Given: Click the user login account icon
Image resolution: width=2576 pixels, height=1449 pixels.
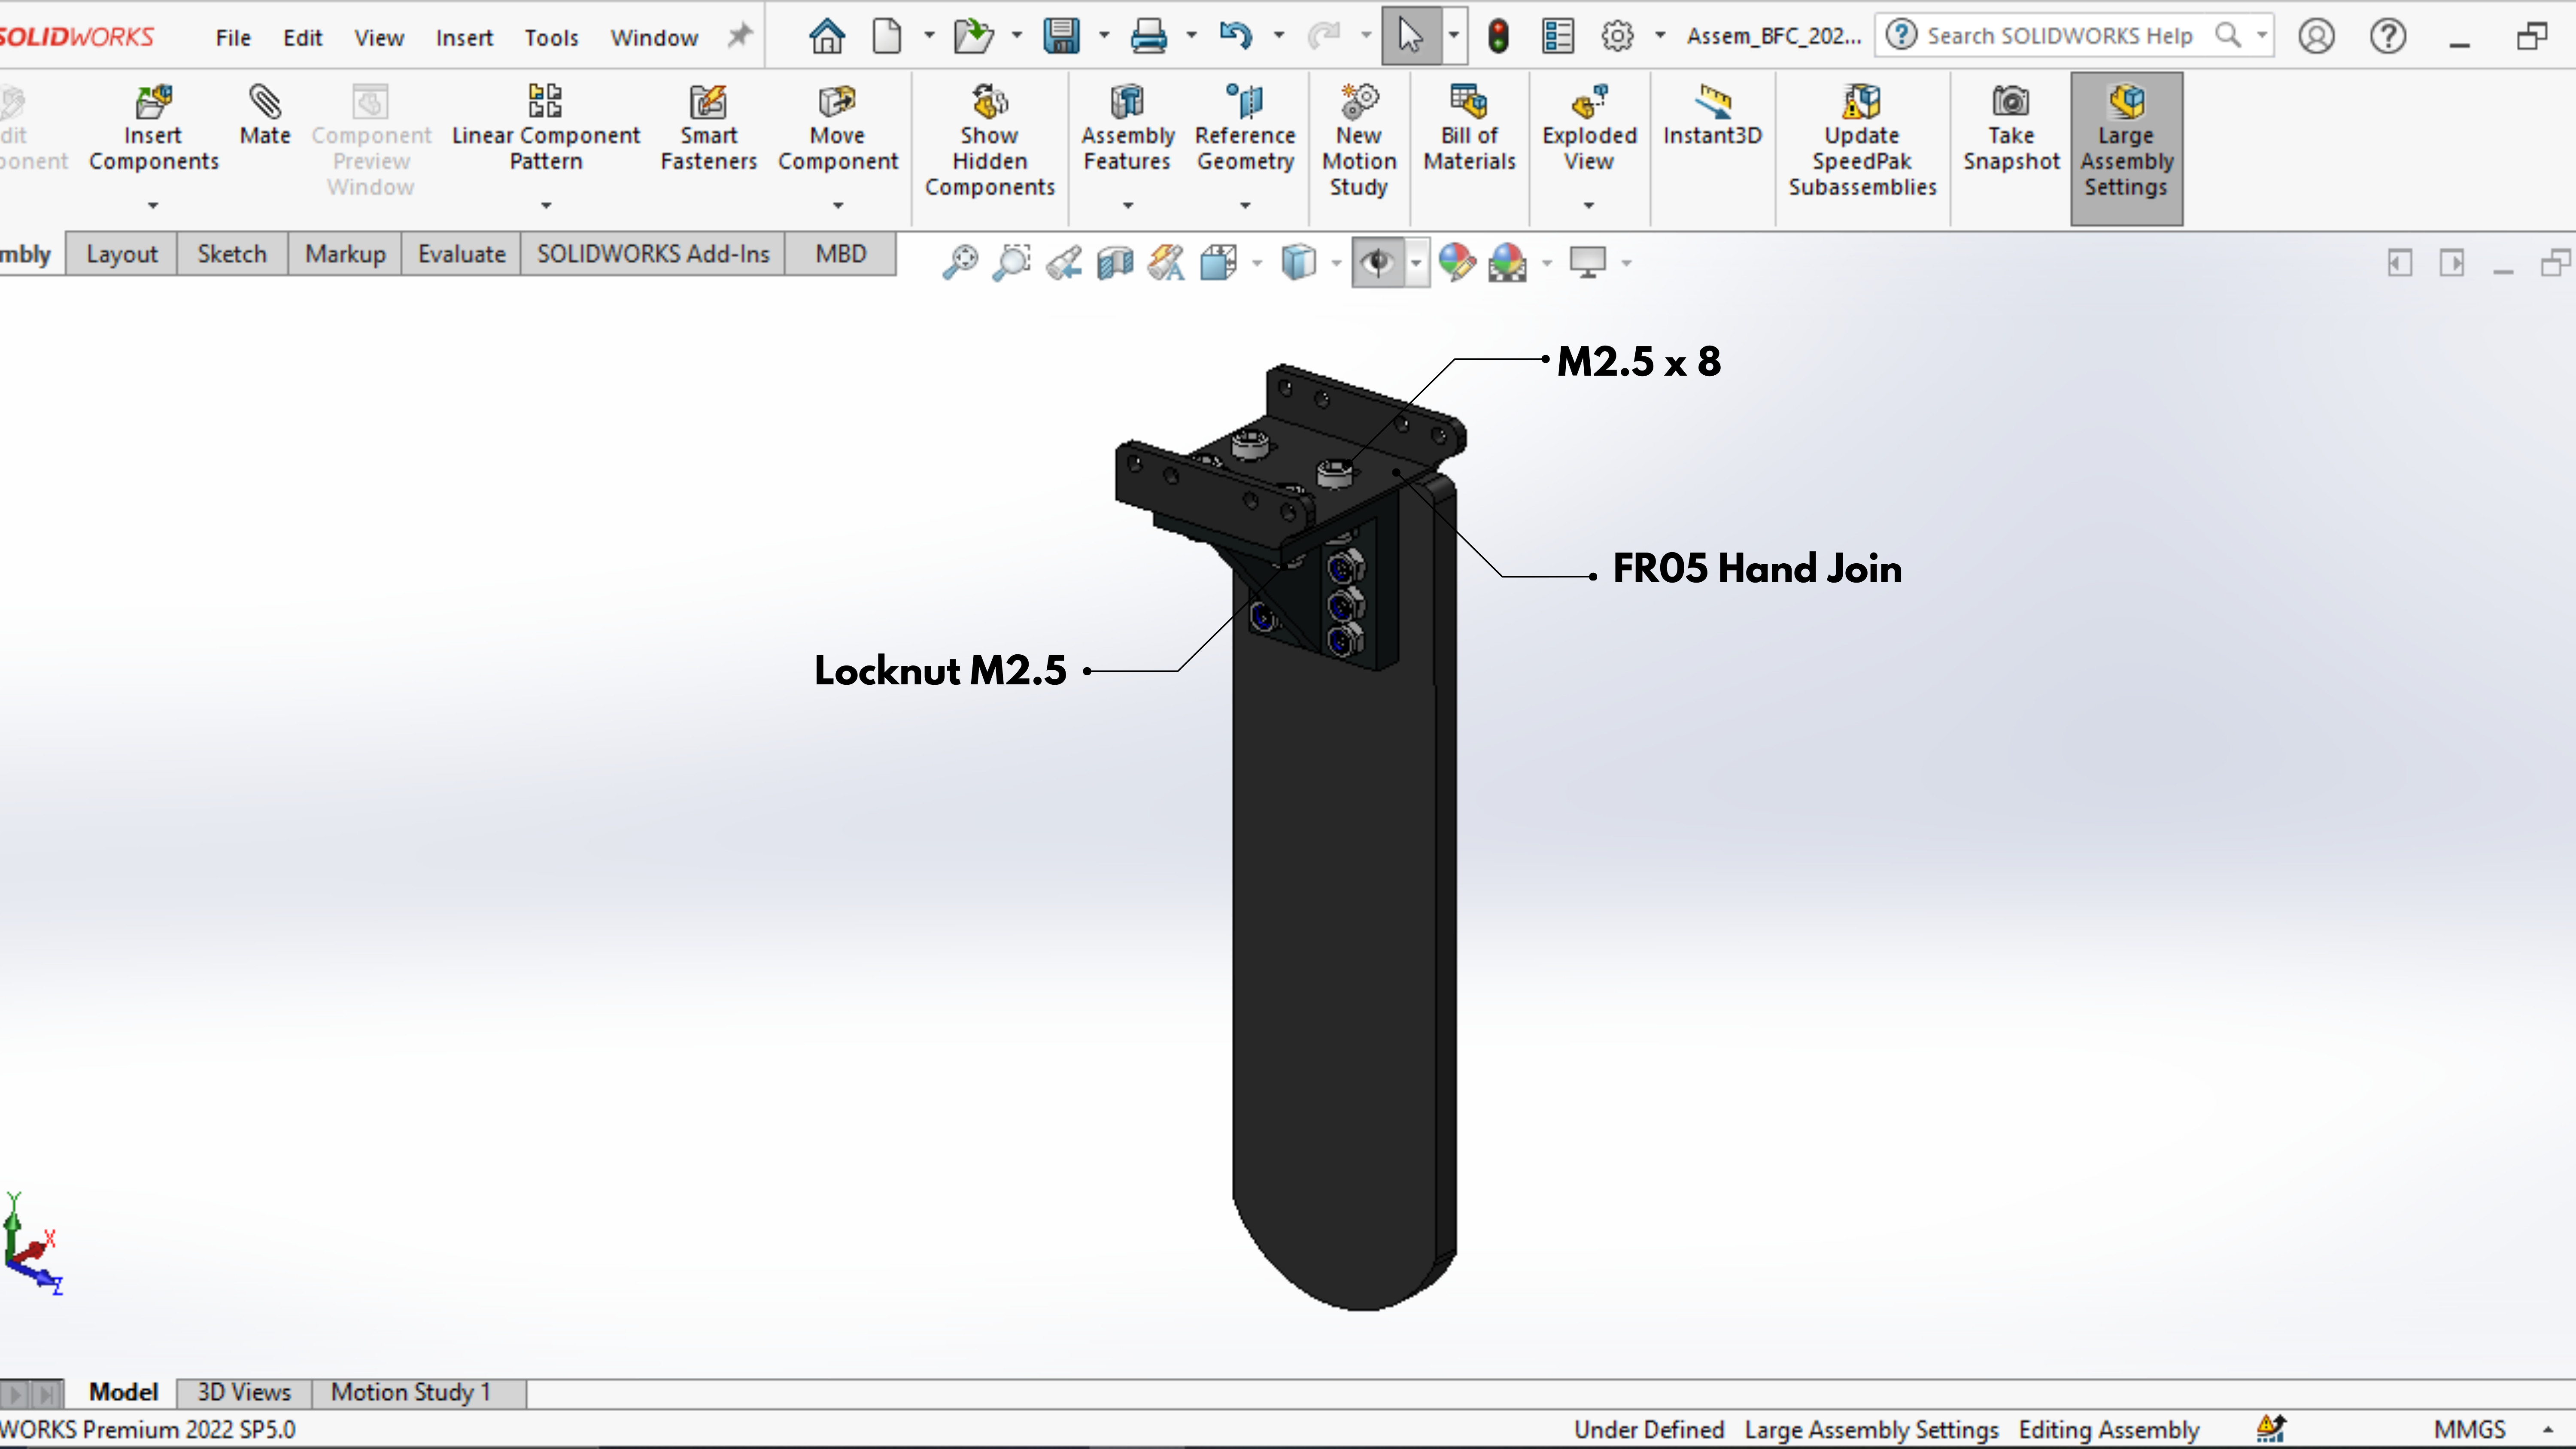Looking at the screenshot, I should tap(2316, 36).
